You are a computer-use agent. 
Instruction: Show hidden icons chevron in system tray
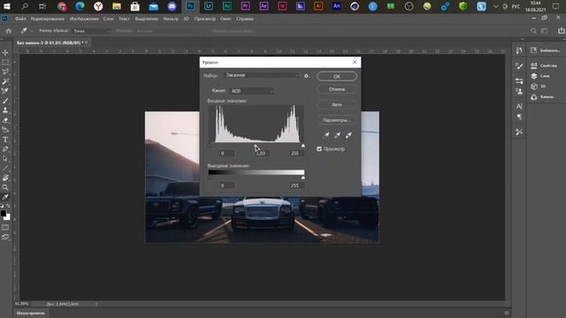click(x=496, y=6)
